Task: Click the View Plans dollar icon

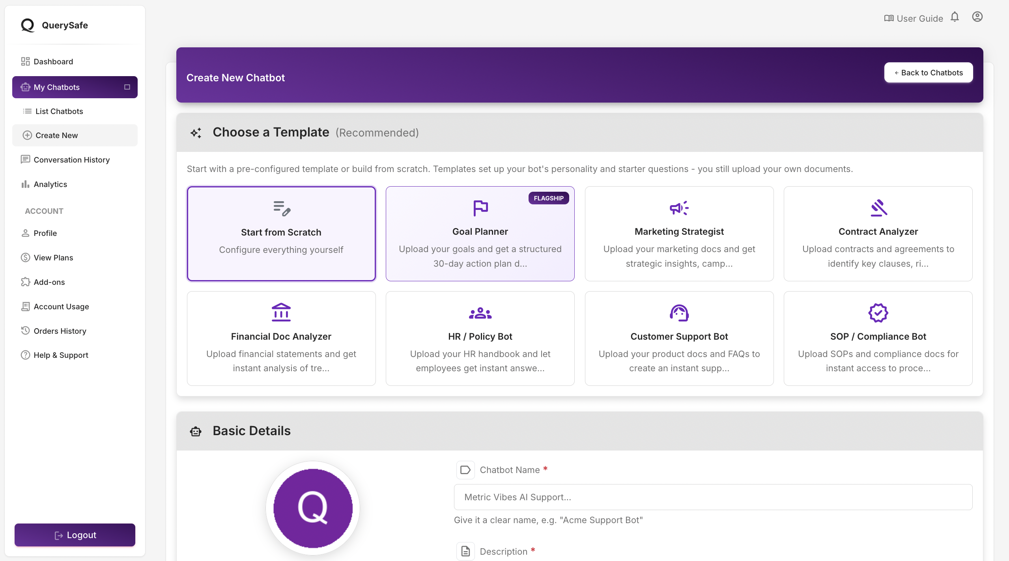Action: coord(25,257)
